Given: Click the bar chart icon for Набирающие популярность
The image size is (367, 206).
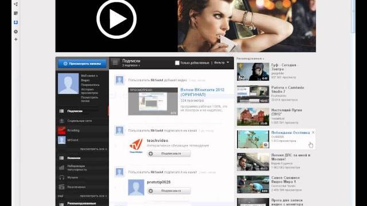Looking at the screenshot, I should pyautogui.click(x=61, y=168).
